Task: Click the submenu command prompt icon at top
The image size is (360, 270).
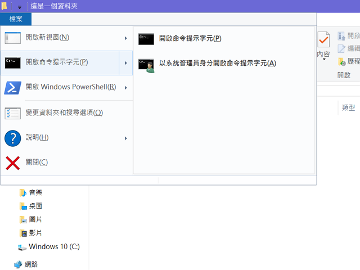Action: click(146, 39)
